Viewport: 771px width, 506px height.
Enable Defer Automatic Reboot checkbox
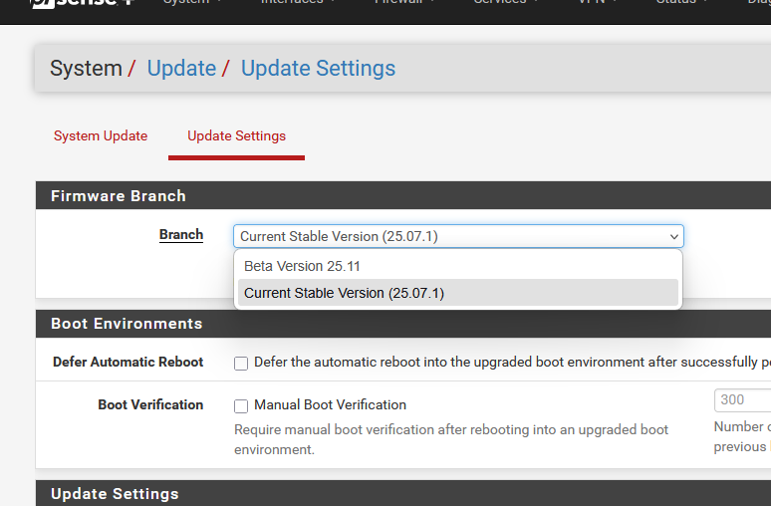[241, 364]
